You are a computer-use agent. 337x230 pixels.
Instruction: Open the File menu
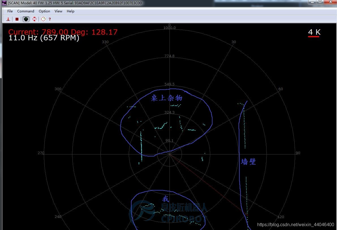tap(10, 11)
